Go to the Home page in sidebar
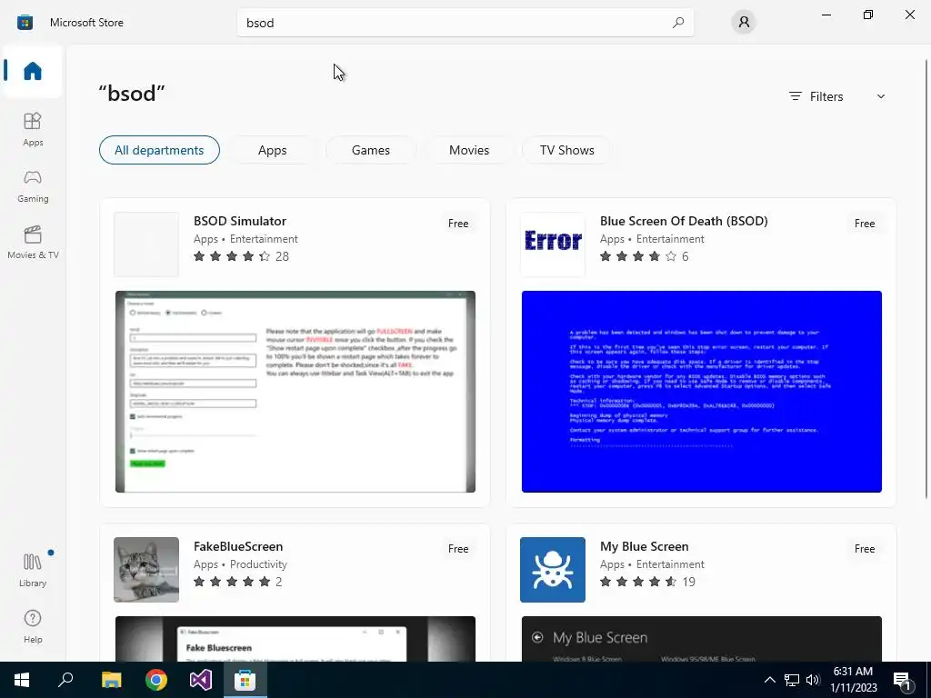Screen dimensions: 931x698 [x=33, y=71]
